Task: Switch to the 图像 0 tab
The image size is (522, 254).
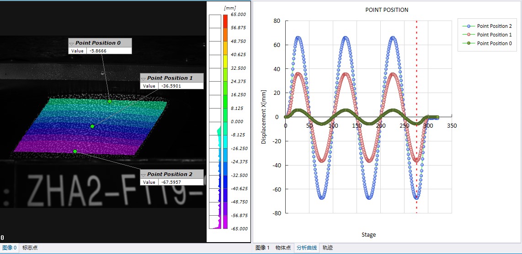Action: coord(10,248)
